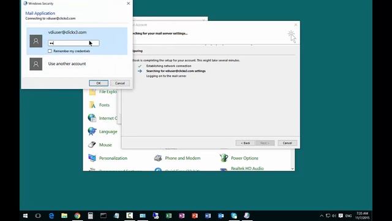392x221 pixels.
Task: Click the Use another account avatar
Action: click(x=36, y=64)
